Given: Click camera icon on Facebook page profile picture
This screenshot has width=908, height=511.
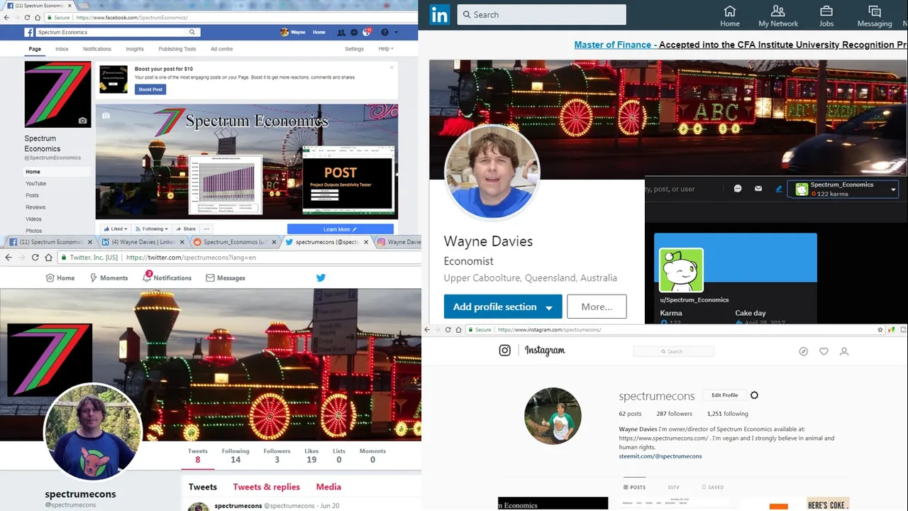Looking at the screenshot, I should (82, 121).
